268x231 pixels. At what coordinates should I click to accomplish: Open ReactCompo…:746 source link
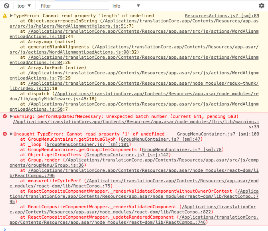(134, 220)
